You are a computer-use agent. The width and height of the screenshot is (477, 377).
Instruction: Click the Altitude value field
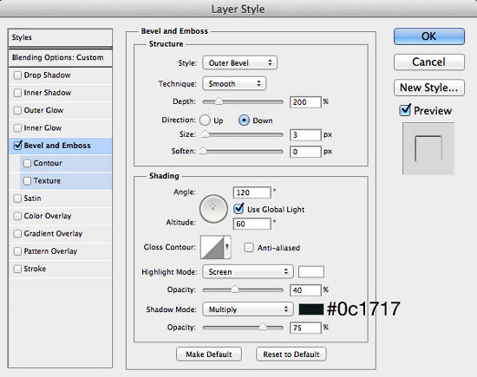tap(252, 224)
